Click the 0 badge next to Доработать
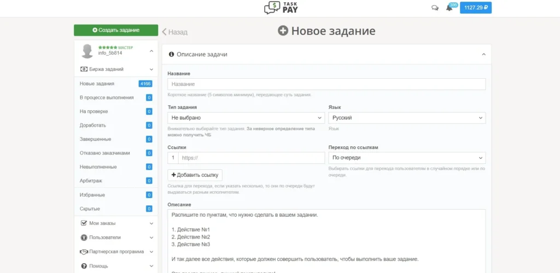The image size is (560, 273). pos(149,126)
